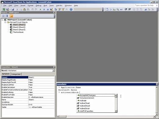Image resolution: width=159 pixels, height=119 pixels.
Task: Select the (Name) property row
Action: (28, 77)
